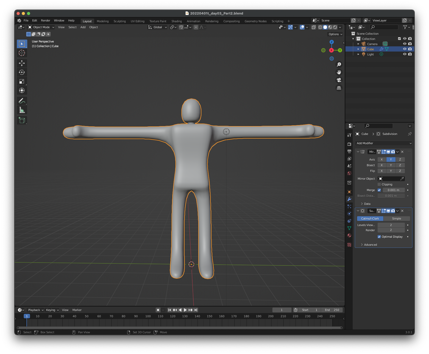Viewport: 429px width, 354px height.
Task: Select Catmull-Clark subdivision type
Action: [x=370, y=219]
